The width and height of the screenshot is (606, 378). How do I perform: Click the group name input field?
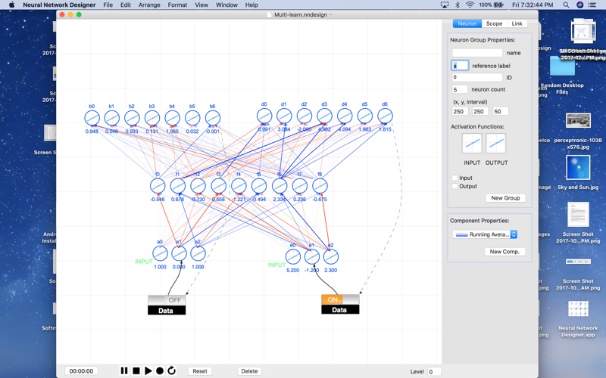[477, 52]
